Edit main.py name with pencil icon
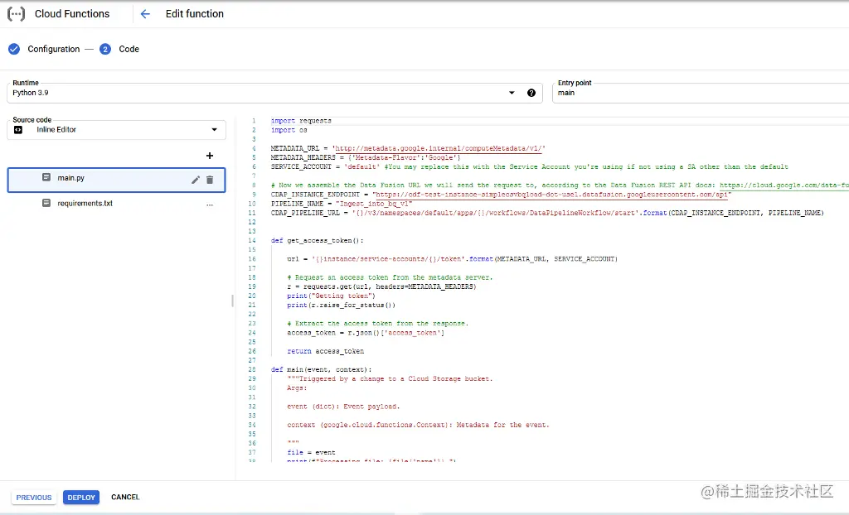 click(196, 180)
